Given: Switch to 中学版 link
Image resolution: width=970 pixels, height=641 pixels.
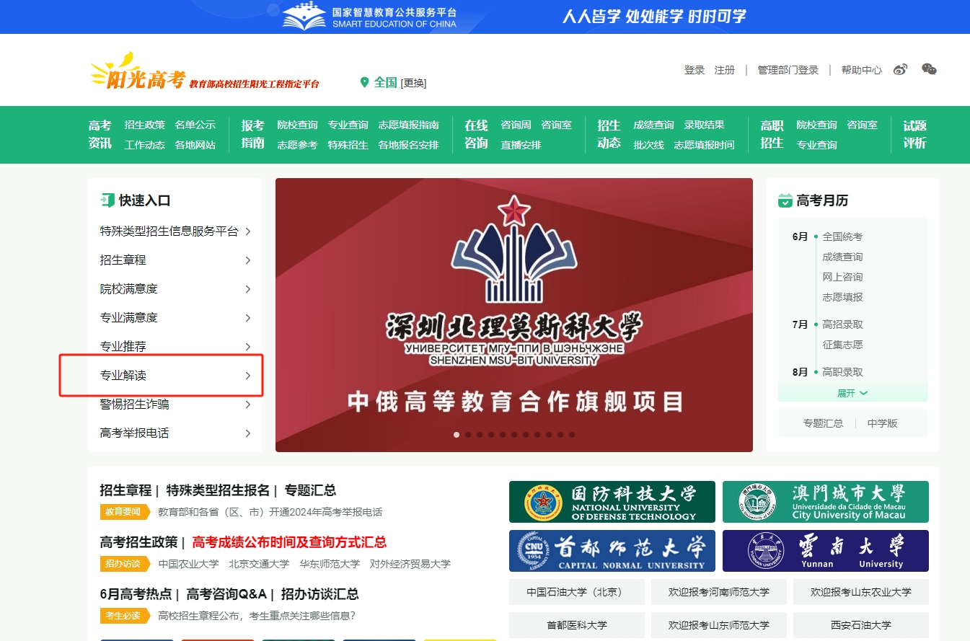Looking at the screenshot, I should click(883, 423).
